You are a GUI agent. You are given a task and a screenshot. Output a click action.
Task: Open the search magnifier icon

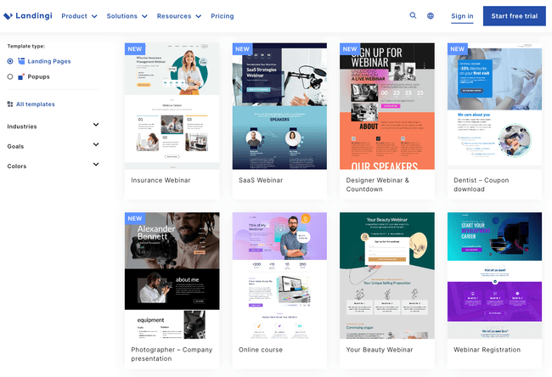click(413, 15)
